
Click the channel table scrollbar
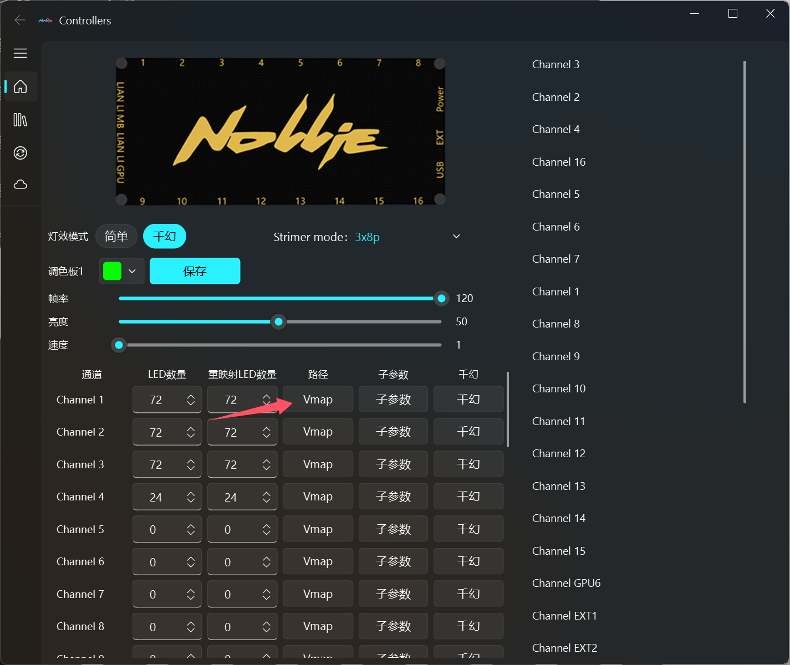508,409
